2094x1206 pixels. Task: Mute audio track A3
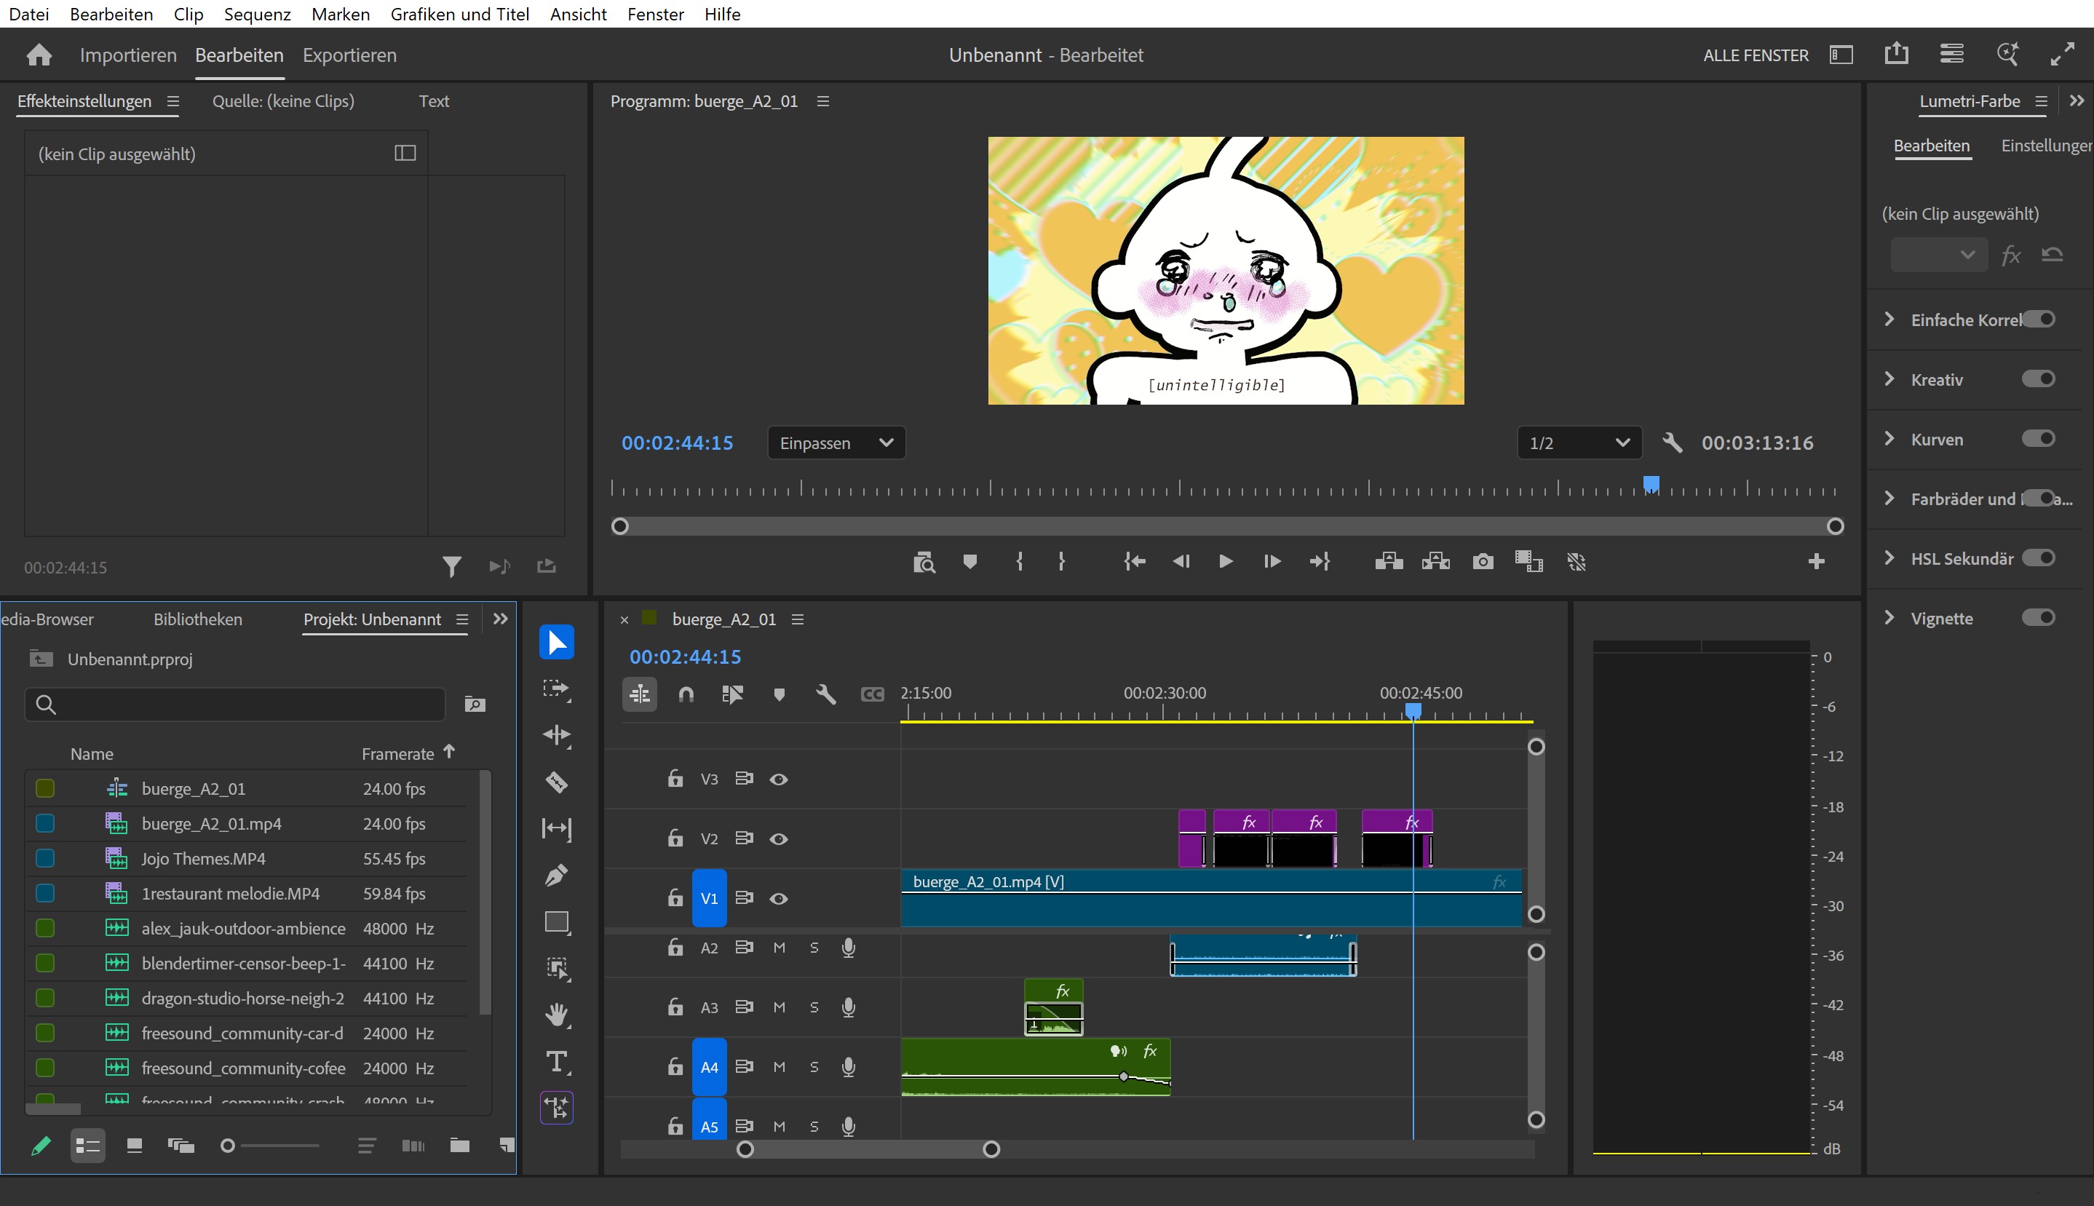coord(780,1007)
